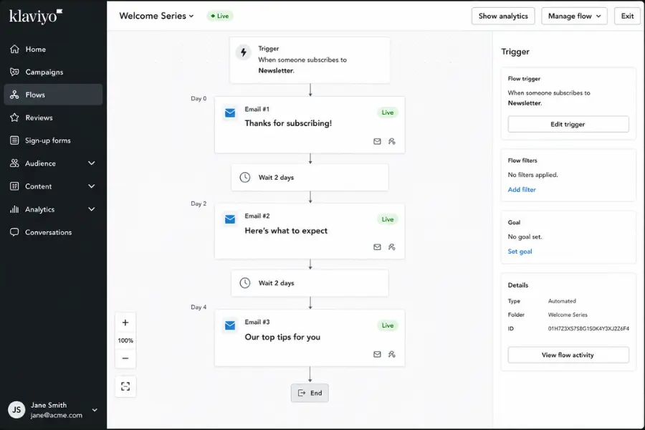Click the Conversations chat bubble icon
The image size is (645, 430).
[x=14, y=232]
